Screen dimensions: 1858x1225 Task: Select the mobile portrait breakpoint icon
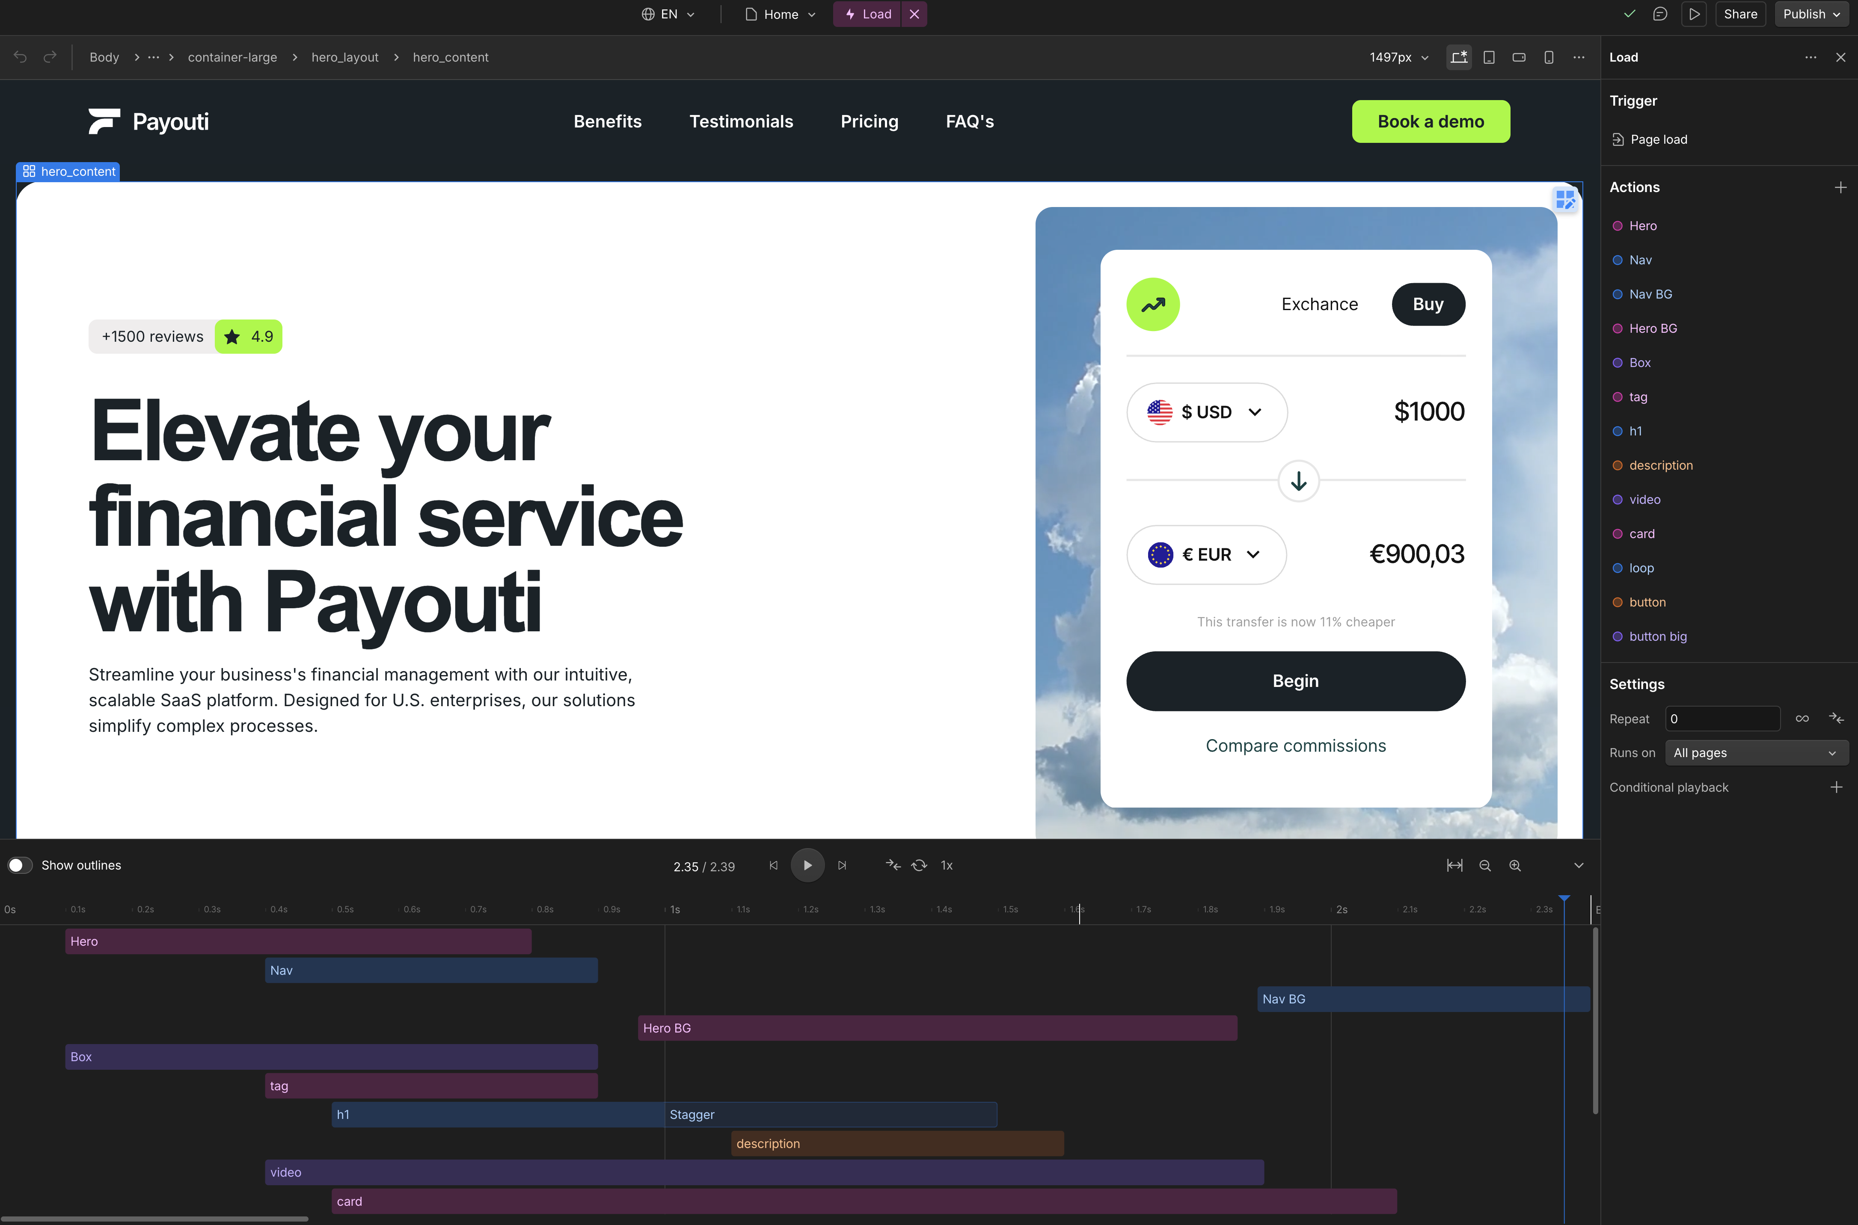click(x=1549, y=57)
